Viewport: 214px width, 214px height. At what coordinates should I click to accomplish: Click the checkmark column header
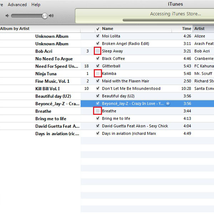(98, 29)
